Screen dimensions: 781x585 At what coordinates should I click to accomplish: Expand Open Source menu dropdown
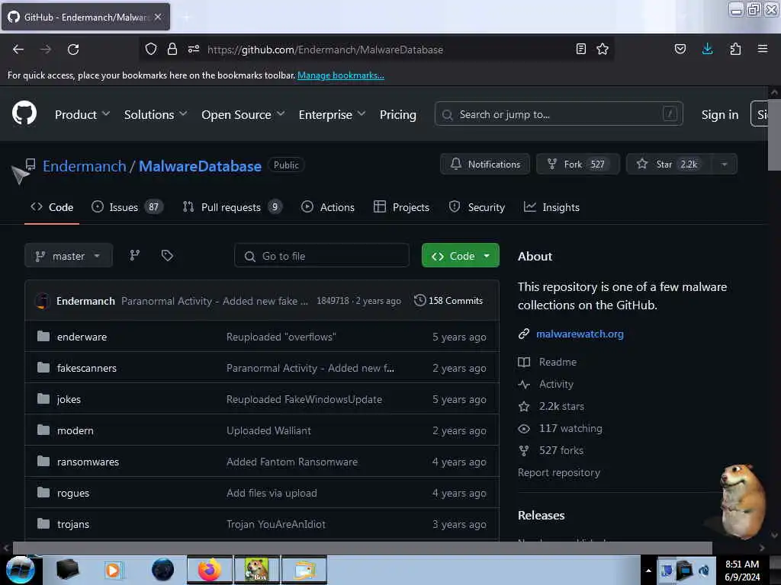[243, 114]
